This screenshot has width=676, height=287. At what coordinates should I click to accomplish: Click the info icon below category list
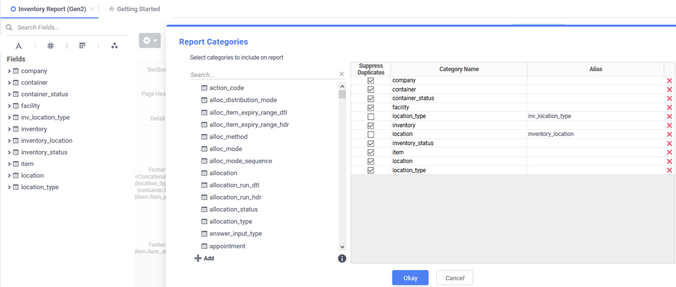[342, 258]
